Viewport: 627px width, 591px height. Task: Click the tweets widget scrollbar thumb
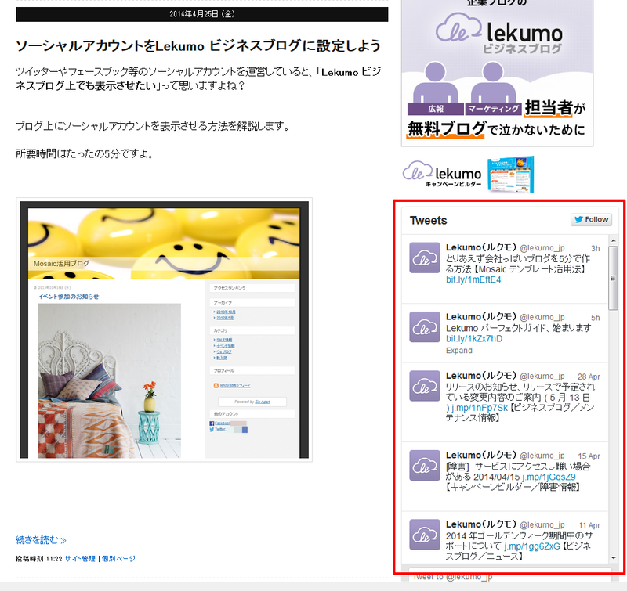pyautogui.click(x=613, y=278)
